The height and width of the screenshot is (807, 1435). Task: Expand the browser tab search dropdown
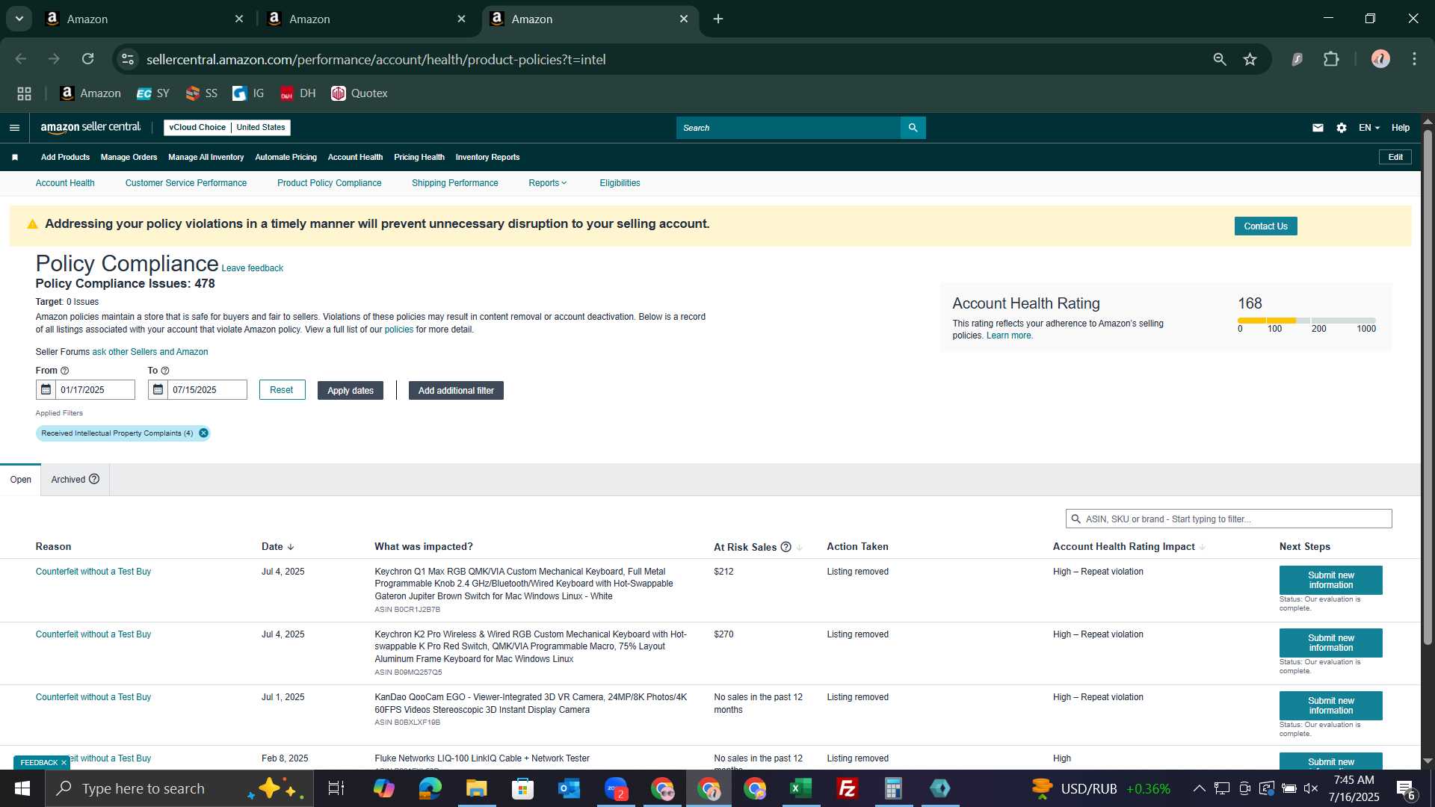point(19,19)
